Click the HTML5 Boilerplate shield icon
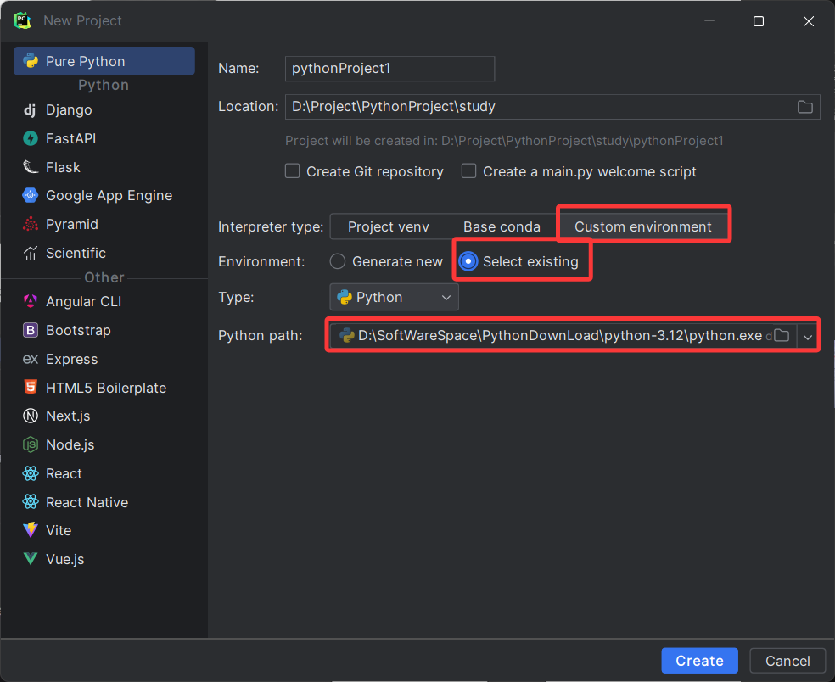 [x=31, y=387]
